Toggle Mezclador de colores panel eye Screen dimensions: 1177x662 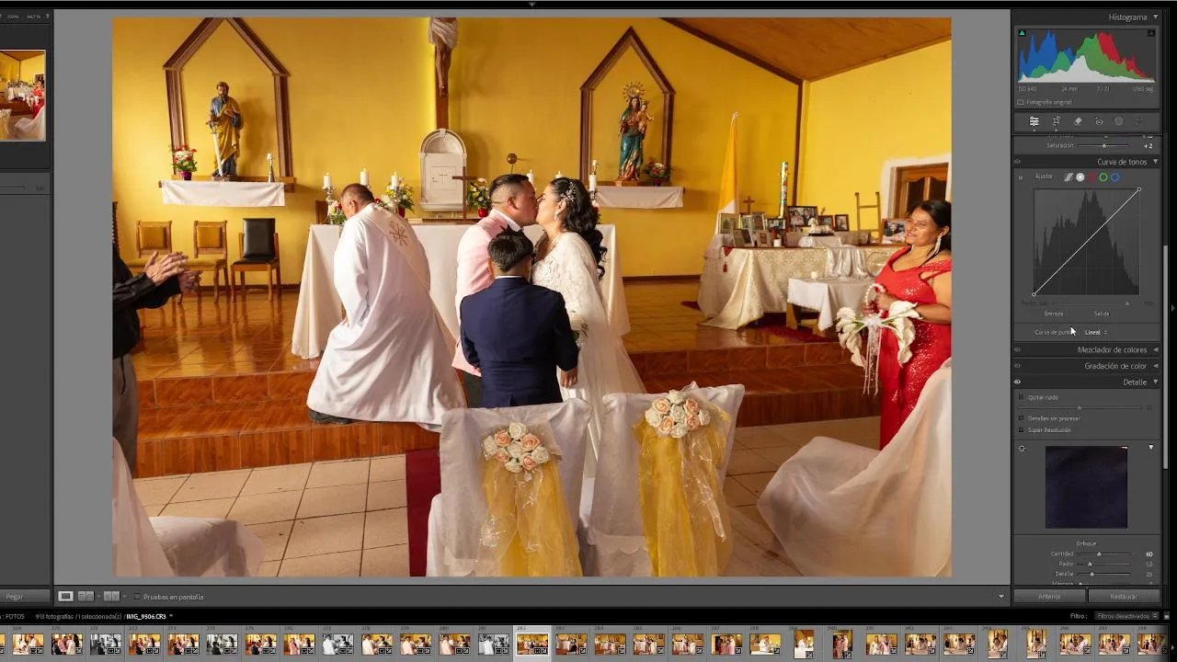(x=1017, y=349)
